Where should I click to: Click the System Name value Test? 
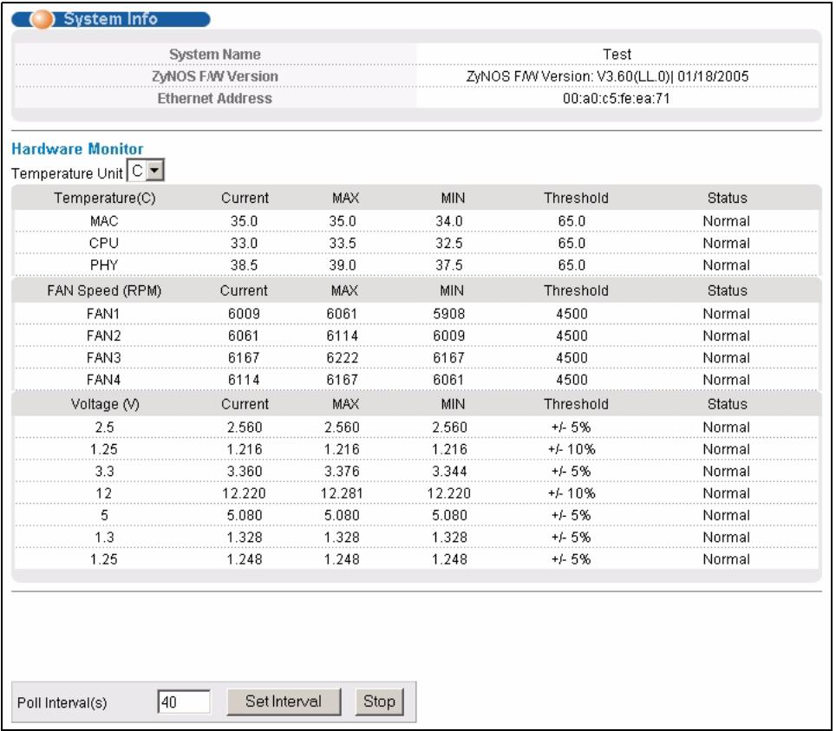click(617, 55)
